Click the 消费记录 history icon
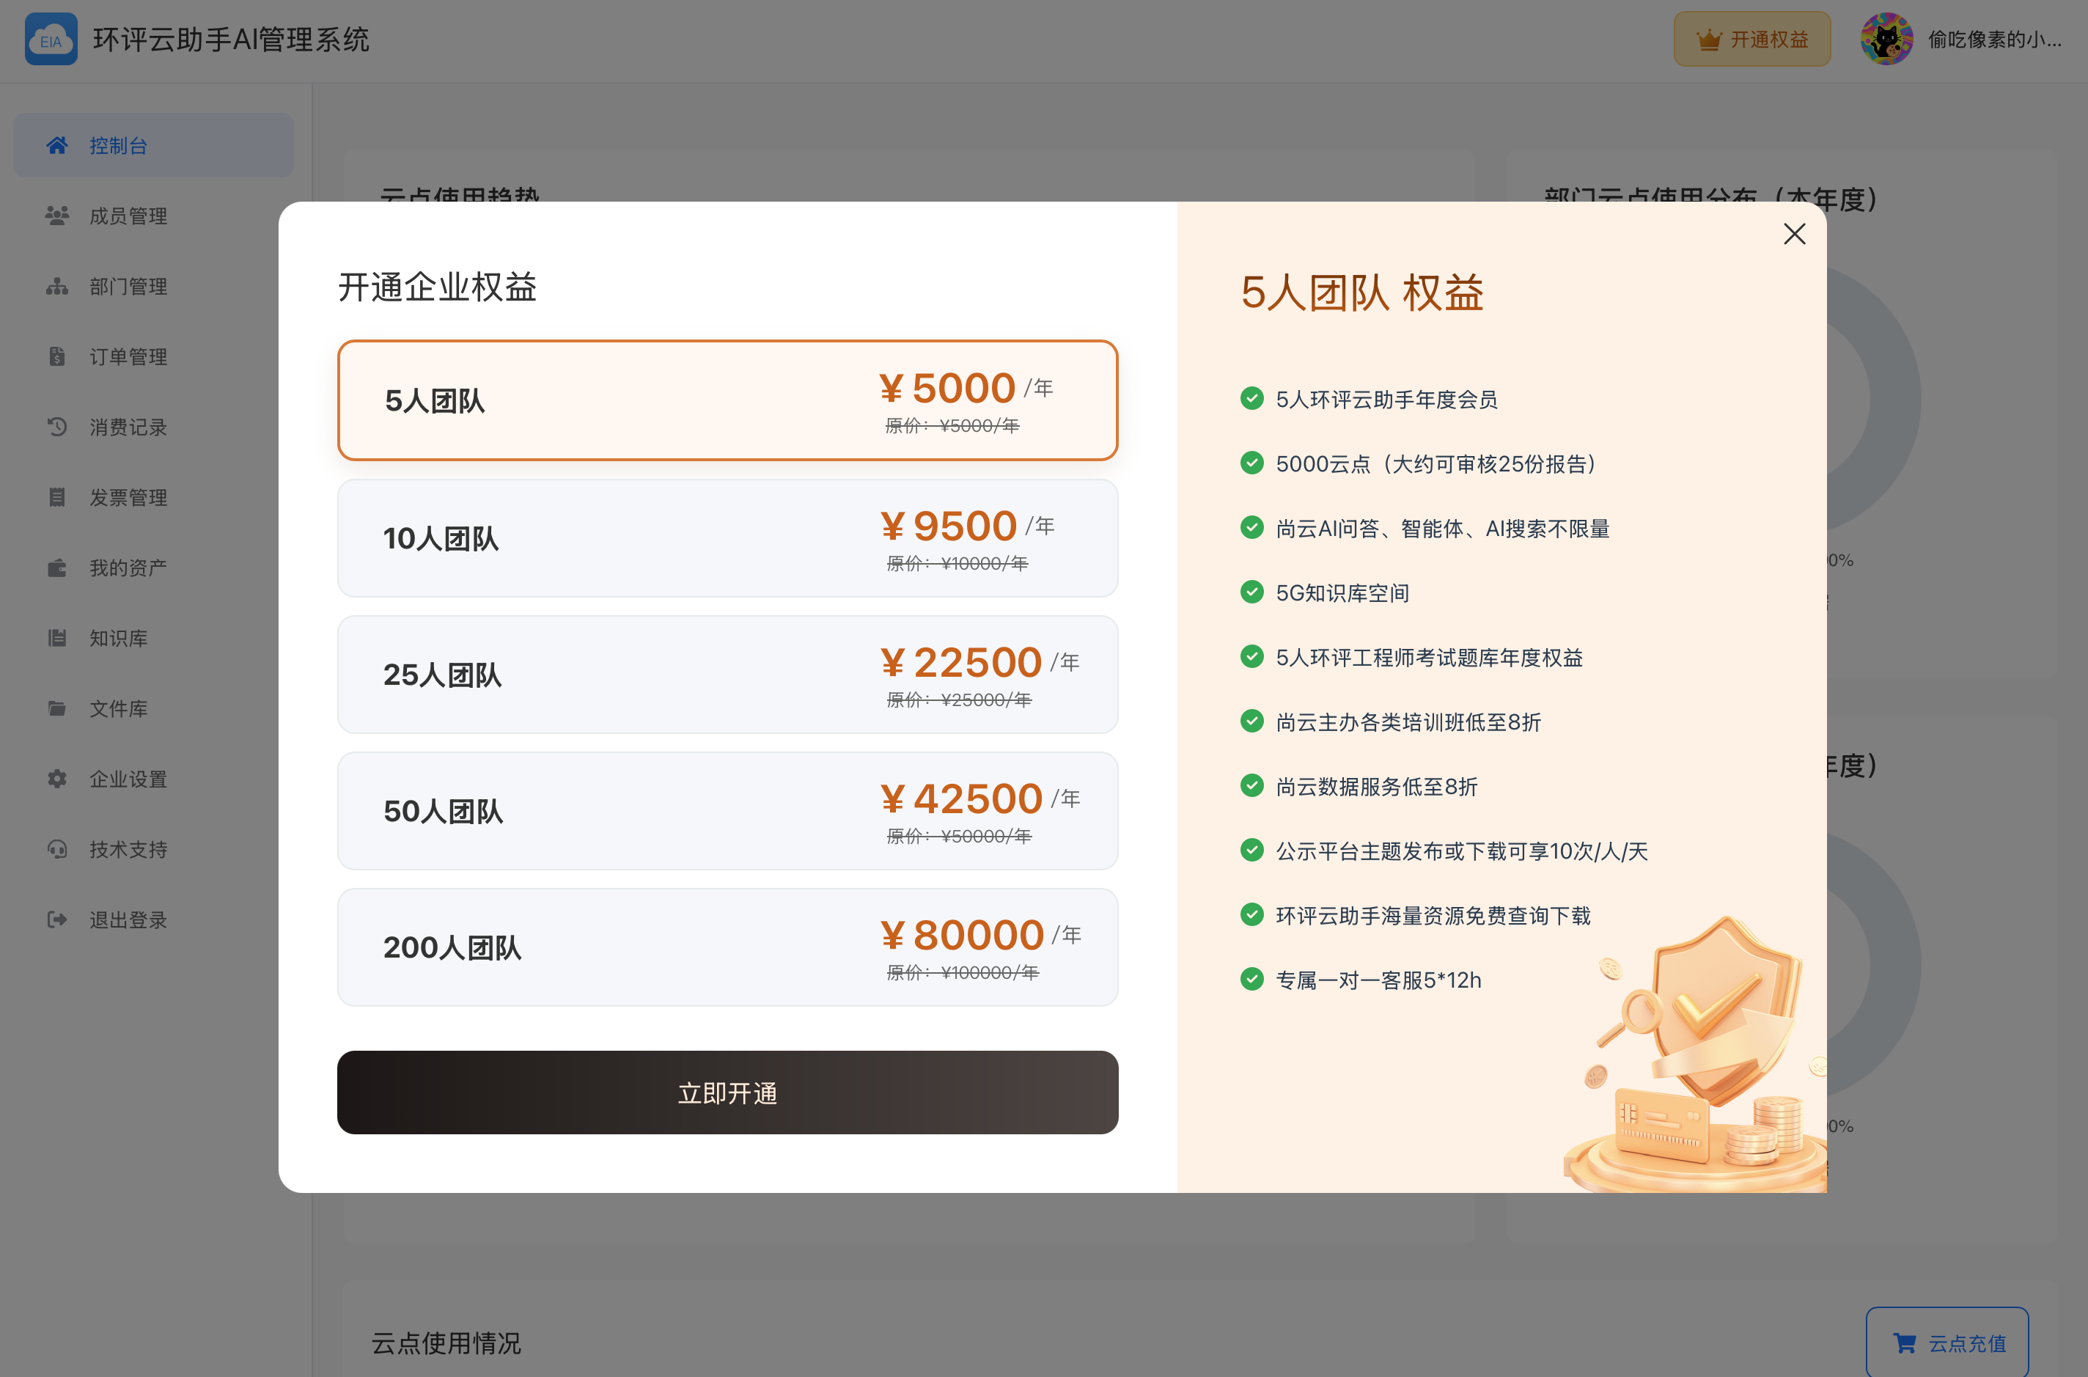2088x1377 pixels. point(57,427)
